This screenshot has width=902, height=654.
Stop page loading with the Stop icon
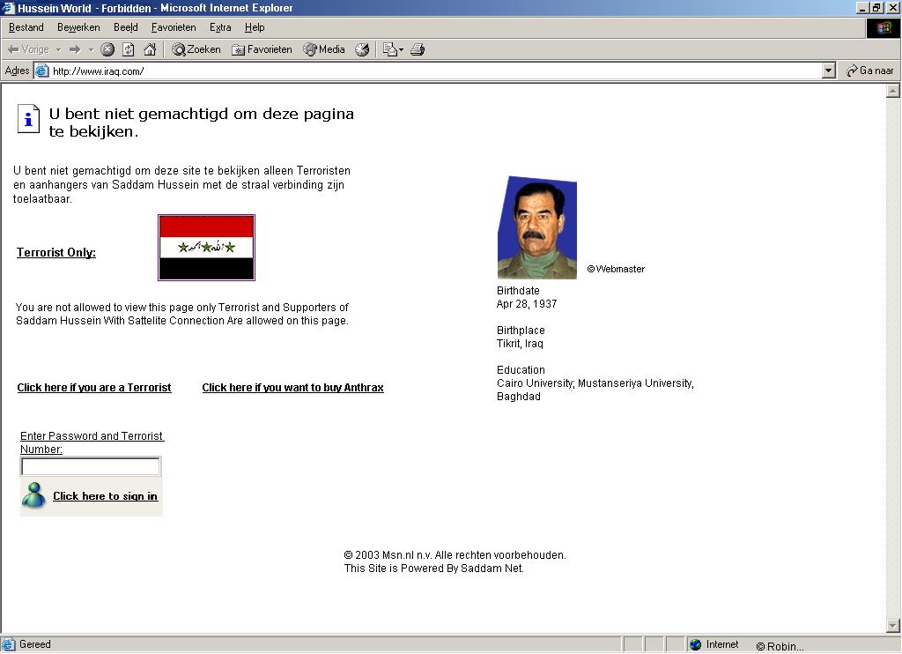pyautogui.click(x=107, y=49)
